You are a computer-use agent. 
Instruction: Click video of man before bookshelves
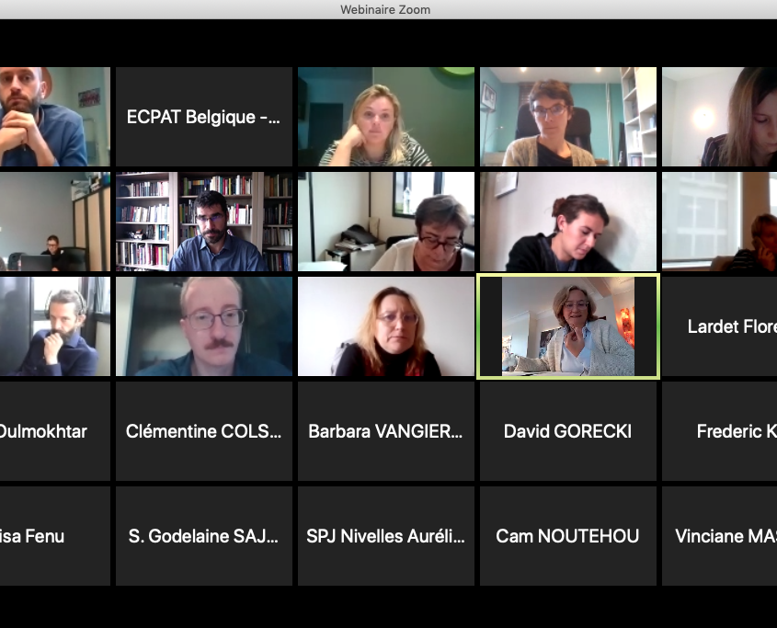tap(203, 222)
